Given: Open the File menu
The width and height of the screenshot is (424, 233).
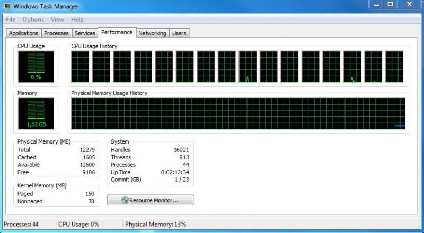Looking at the screenshot, I should (11, 20).
